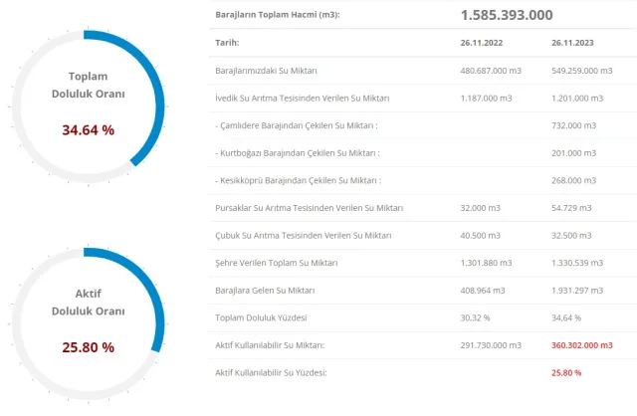This screenshot has width=637, height=416.
Task: Click the Toplam Doluluk Oranı circular gauge
Action: click(x=89, y=106)
